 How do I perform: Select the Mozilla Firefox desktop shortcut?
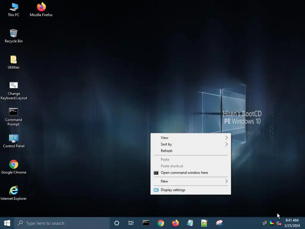tap(41, 10)
